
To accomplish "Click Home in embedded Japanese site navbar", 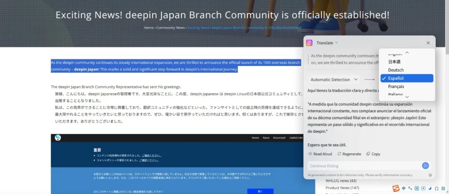I will pyautogui.click(x=255, y=138).
